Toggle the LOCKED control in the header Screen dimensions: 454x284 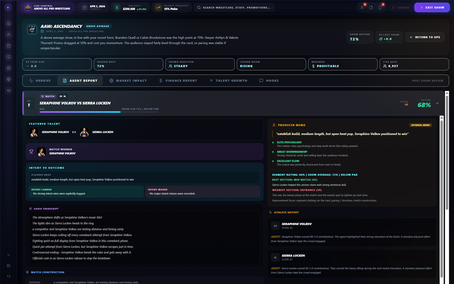pyautogui.click(x=401, y=7)
